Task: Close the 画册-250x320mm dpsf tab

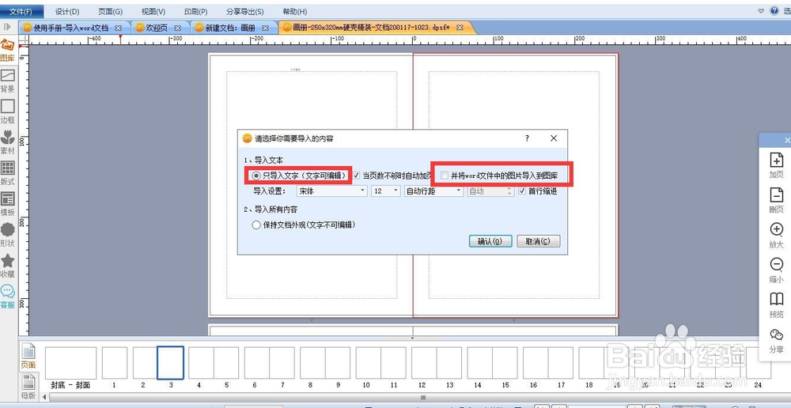Action: 460,28
